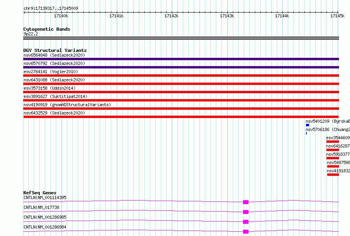Screen dimensions: 350x236
Task: Select the purple nsv6570792 variant bar
Action: point(181,67)
